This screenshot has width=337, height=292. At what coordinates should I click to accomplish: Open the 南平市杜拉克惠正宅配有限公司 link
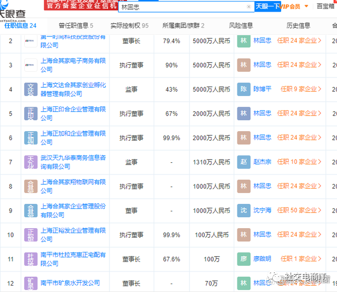(73, 259)
